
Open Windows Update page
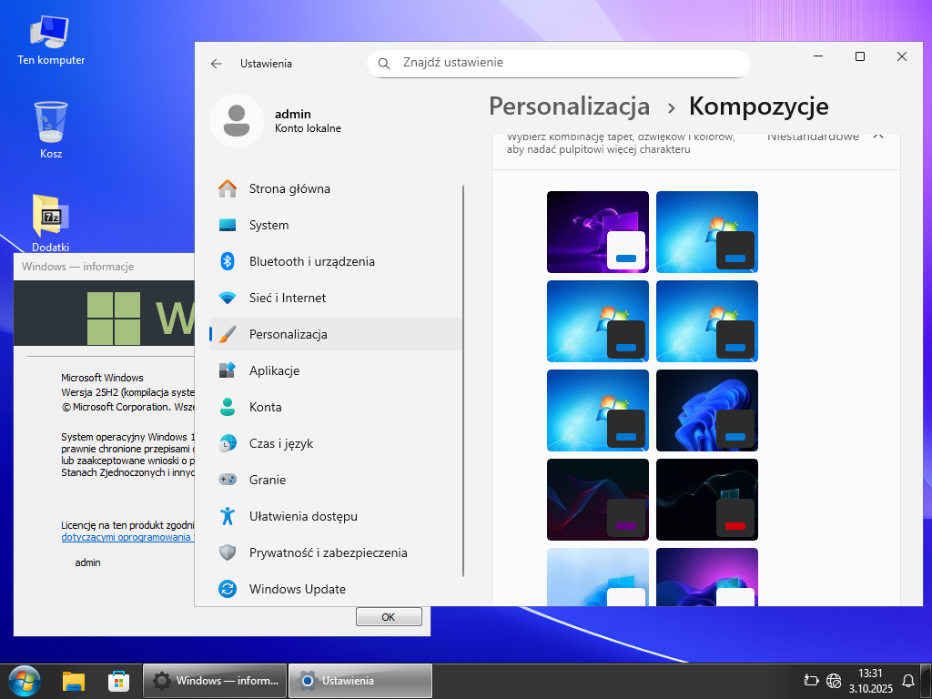point(297,589)
